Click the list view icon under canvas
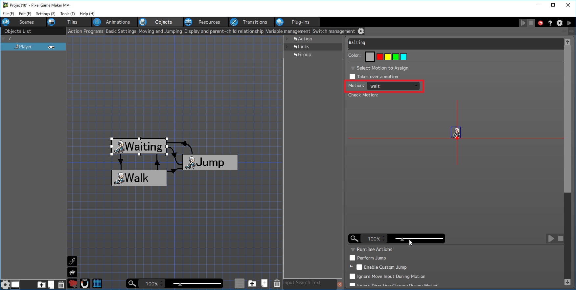576x290 pixels. [x=240, y=283]
